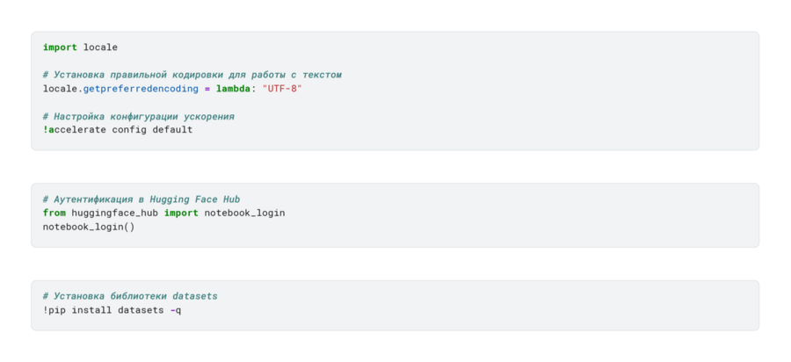Click the notebook_login() call line
The image size is (791, 362).
89,227
